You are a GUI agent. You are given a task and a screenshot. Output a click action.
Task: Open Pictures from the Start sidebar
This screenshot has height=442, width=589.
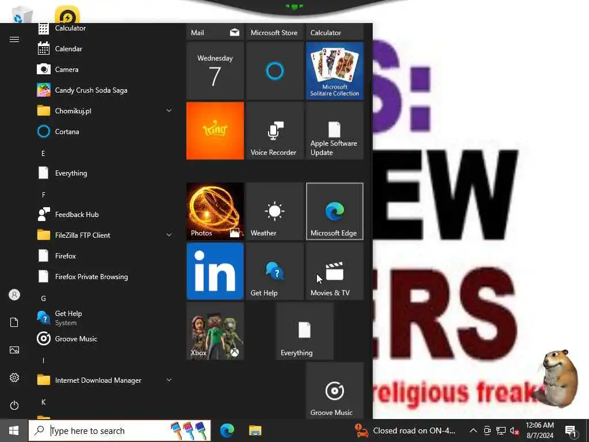coord(14,350)
